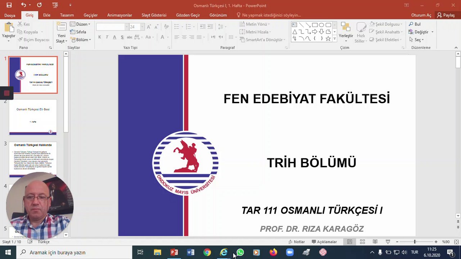This screenshot has width=461, height=259.
Task: Open the Şekil Anahattı outline dropdown
Action: click(386, 32)
